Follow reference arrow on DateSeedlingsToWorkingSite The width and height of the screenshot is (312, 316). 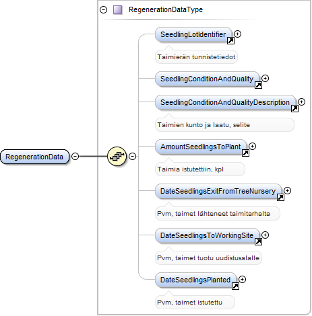click(x=258, y=241)
